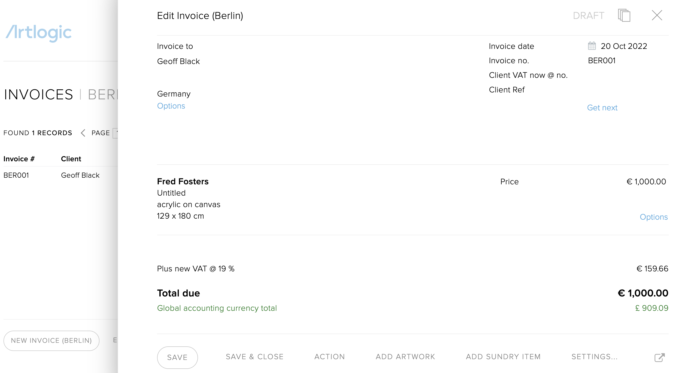
Task: Create a New Invoice (Berlin)
Action: click(51, 340)
